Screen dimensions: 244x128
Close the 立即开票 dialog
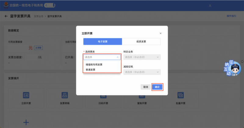pyautogui.click(x=161, y=33)
